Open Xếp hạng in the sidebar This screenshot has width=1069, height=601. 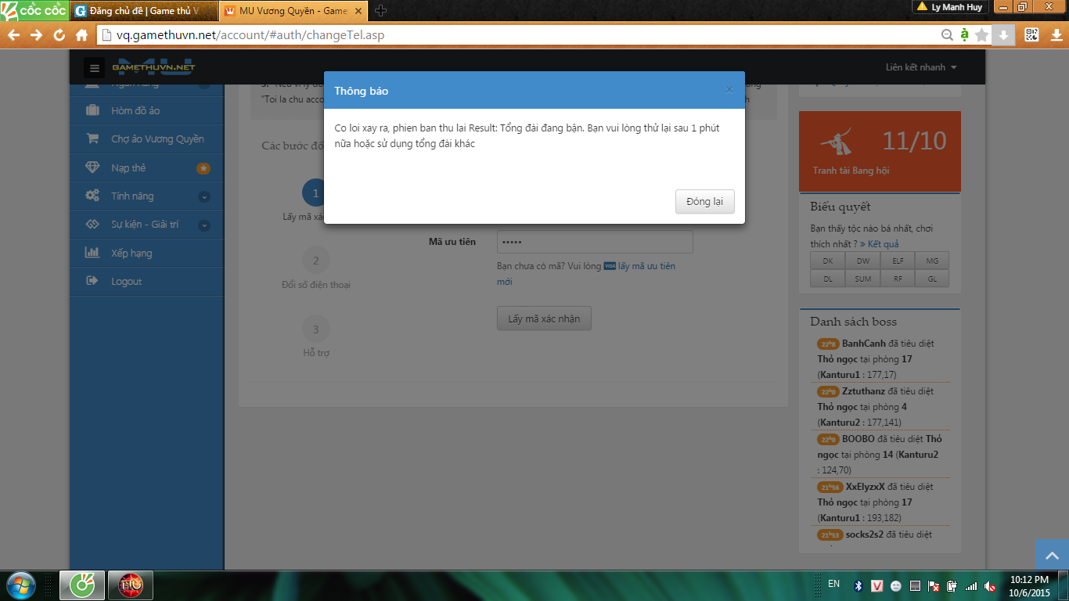pos(131,253)
